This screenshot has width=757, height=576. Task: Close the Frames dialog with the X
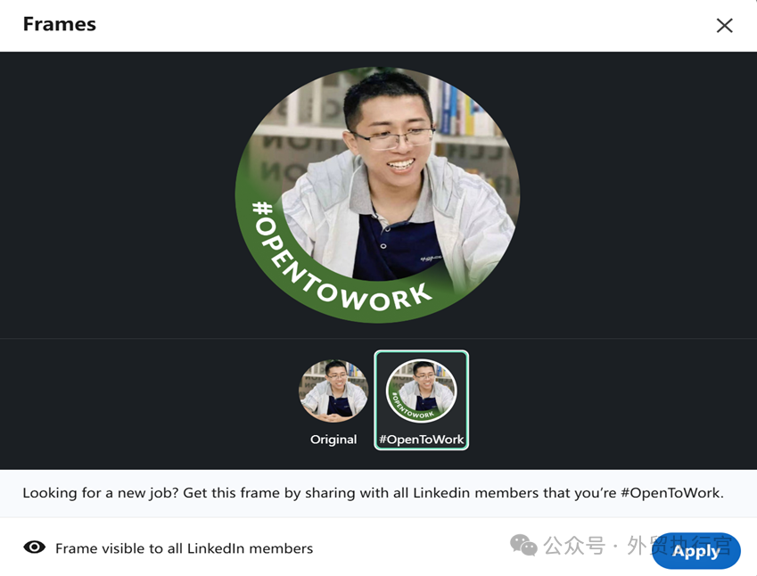pos(724,25)
